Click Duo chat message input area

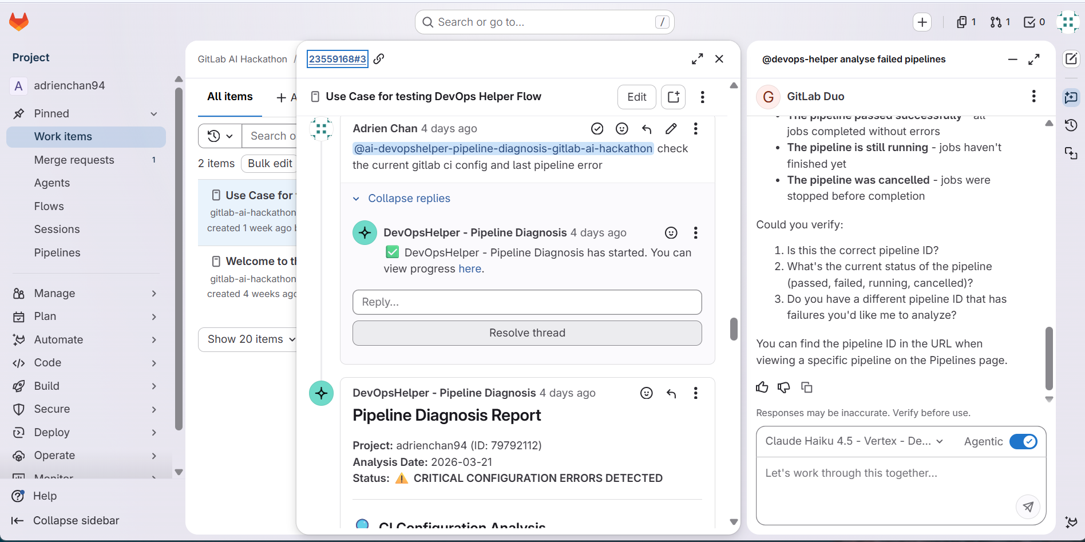click(901, 490)
